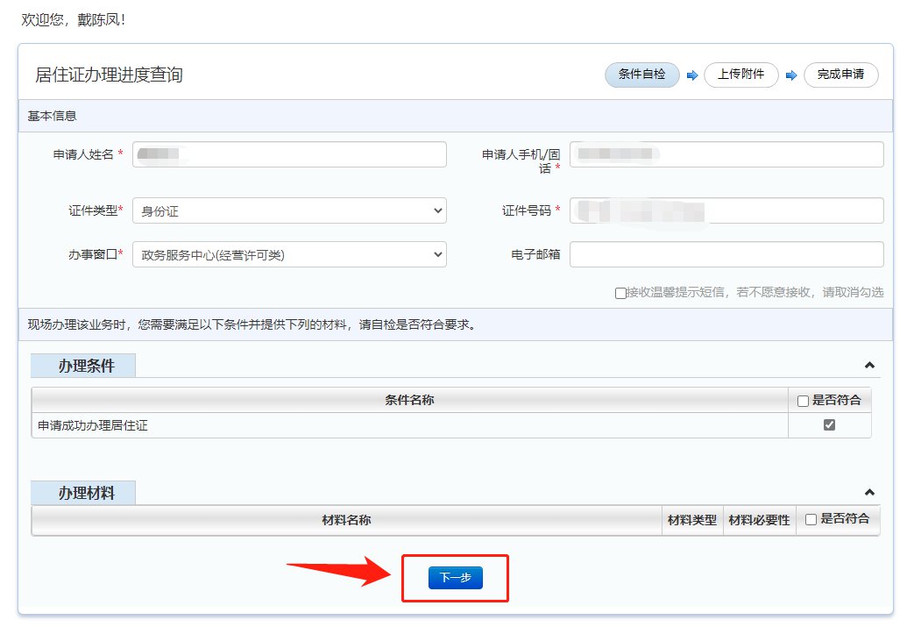Collapse the 办理材料 section chevron
The image size is (914, 634).
pyautogui.click(x=868, y=493)
